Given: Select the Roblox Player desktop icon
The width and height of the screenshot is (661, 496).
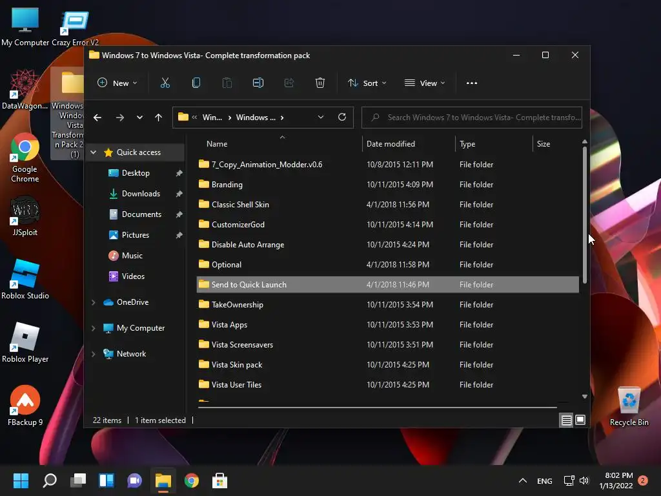Looking at the screenshot, I should pyautogui.click(x=25, y=342).
